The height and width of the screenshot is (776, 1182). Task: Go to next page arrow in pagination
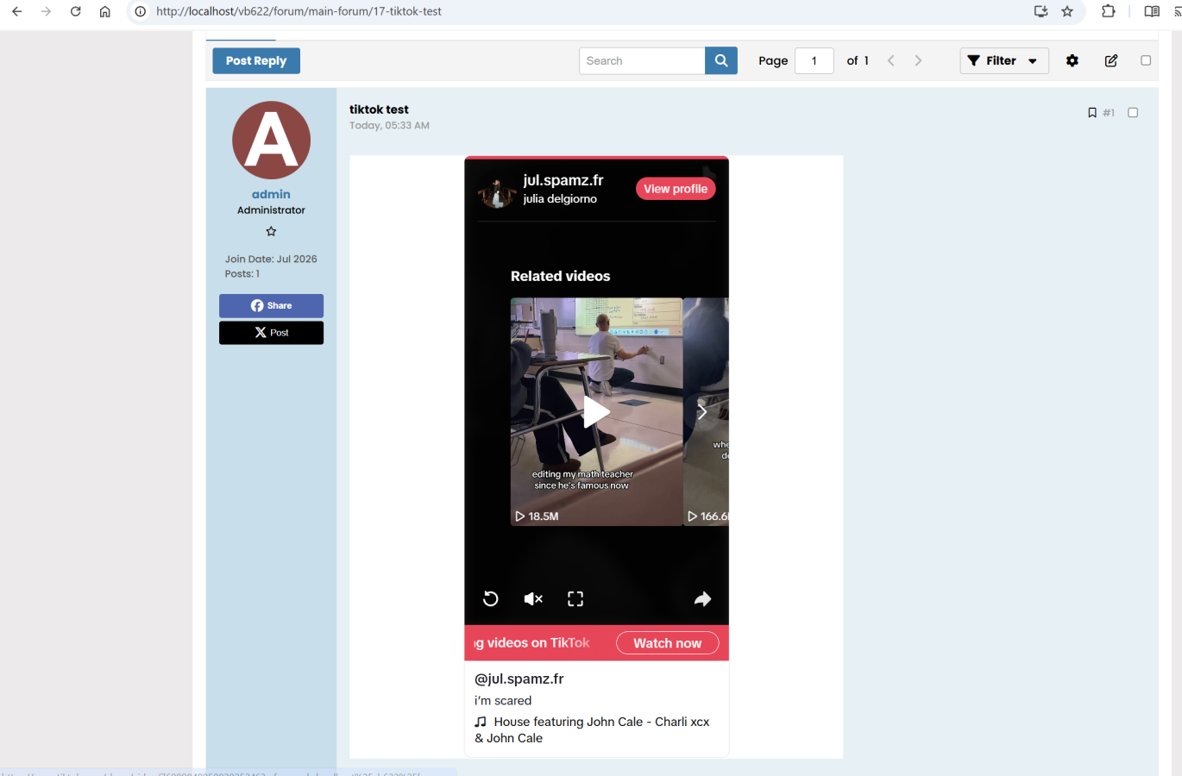(x=918, y=60)
